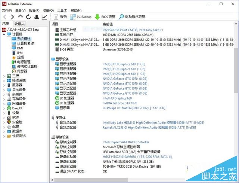The image size is (239, 183).
Task: Open HGST HTS721010A9E630 drive link
Action: pyautogui.click(x=137, y=157)
